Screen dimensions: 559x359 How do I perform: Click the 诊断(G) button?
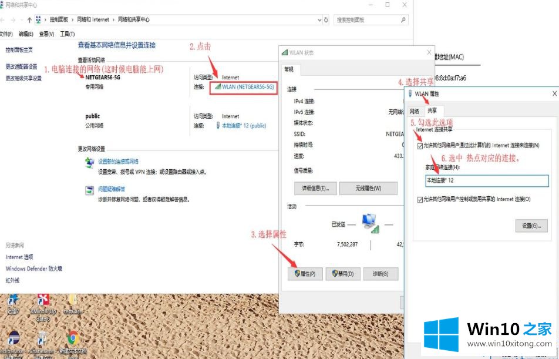pos(380,274)
